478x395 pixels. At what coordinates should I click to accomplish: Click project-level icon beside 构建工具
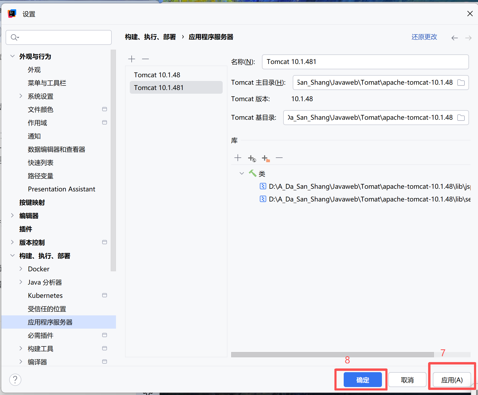(x=105, y=348)
